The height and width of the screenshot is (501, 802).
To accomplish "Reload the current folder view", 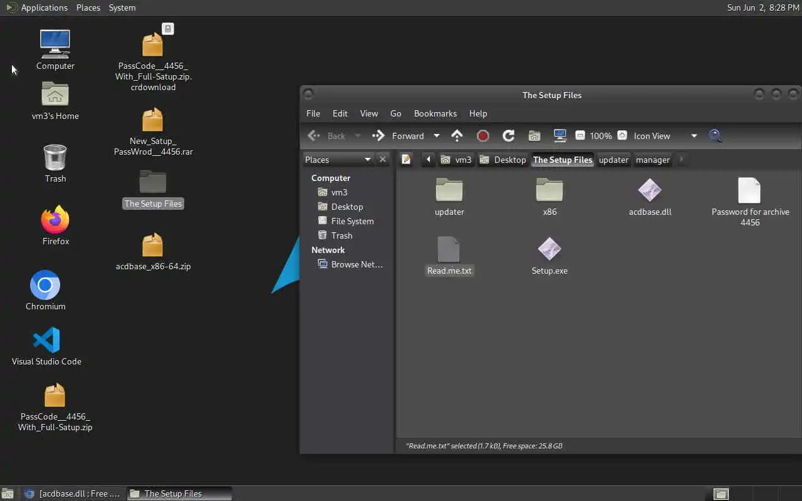I will click(x=508, y=136).
